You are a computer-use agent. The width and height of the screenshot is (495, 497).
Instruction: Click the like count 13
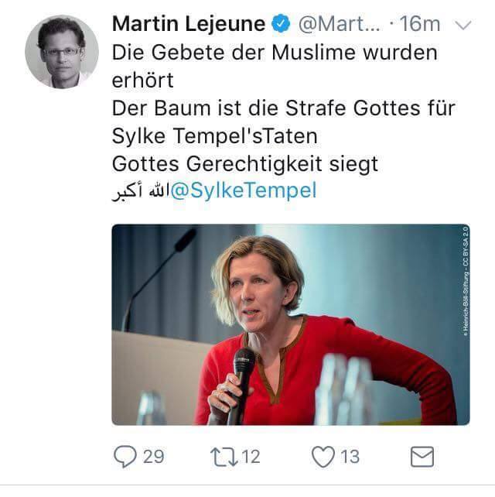pos(350,457)
